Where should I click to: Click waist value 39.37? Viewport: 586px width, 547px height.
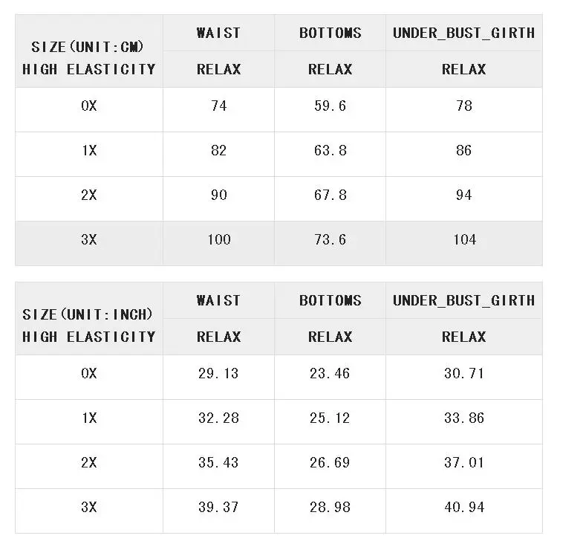218,507
